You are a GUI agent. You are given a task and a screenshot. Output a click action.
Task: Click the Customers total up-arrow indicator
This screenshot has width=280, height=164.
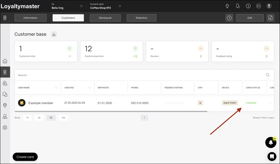(70, 48)
